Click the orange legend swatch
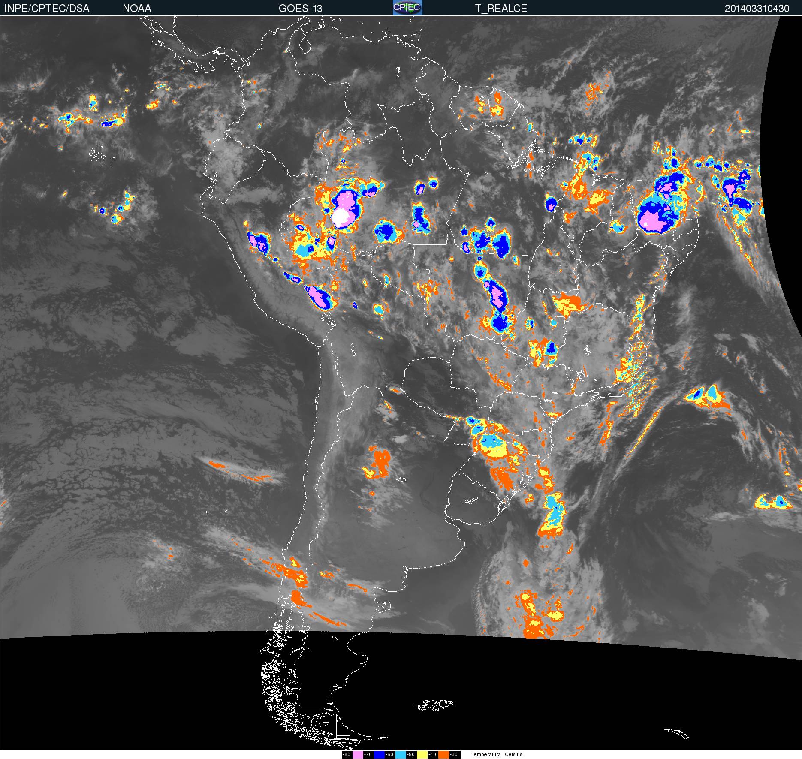 [443, 755]
